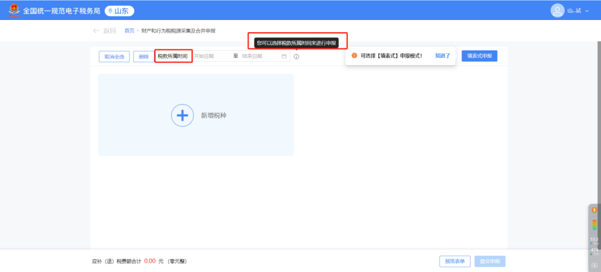The image size is (601, 272).
Task: Click the 提交申报 button
Action: point(490,261)
